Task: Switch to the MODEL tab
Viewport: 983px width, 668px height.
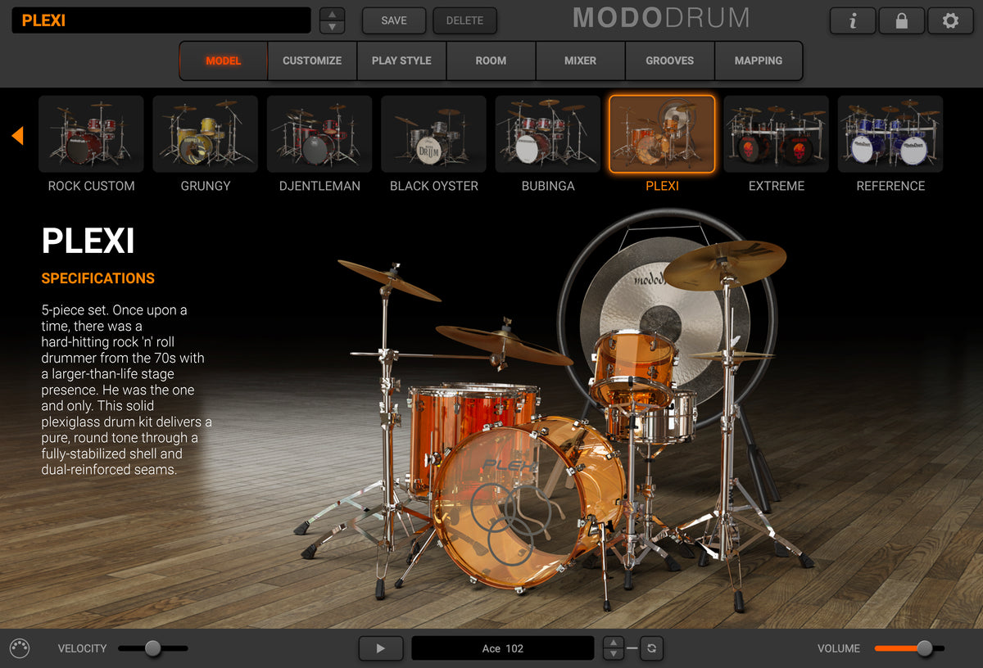Action: click(x=224, y=61)
